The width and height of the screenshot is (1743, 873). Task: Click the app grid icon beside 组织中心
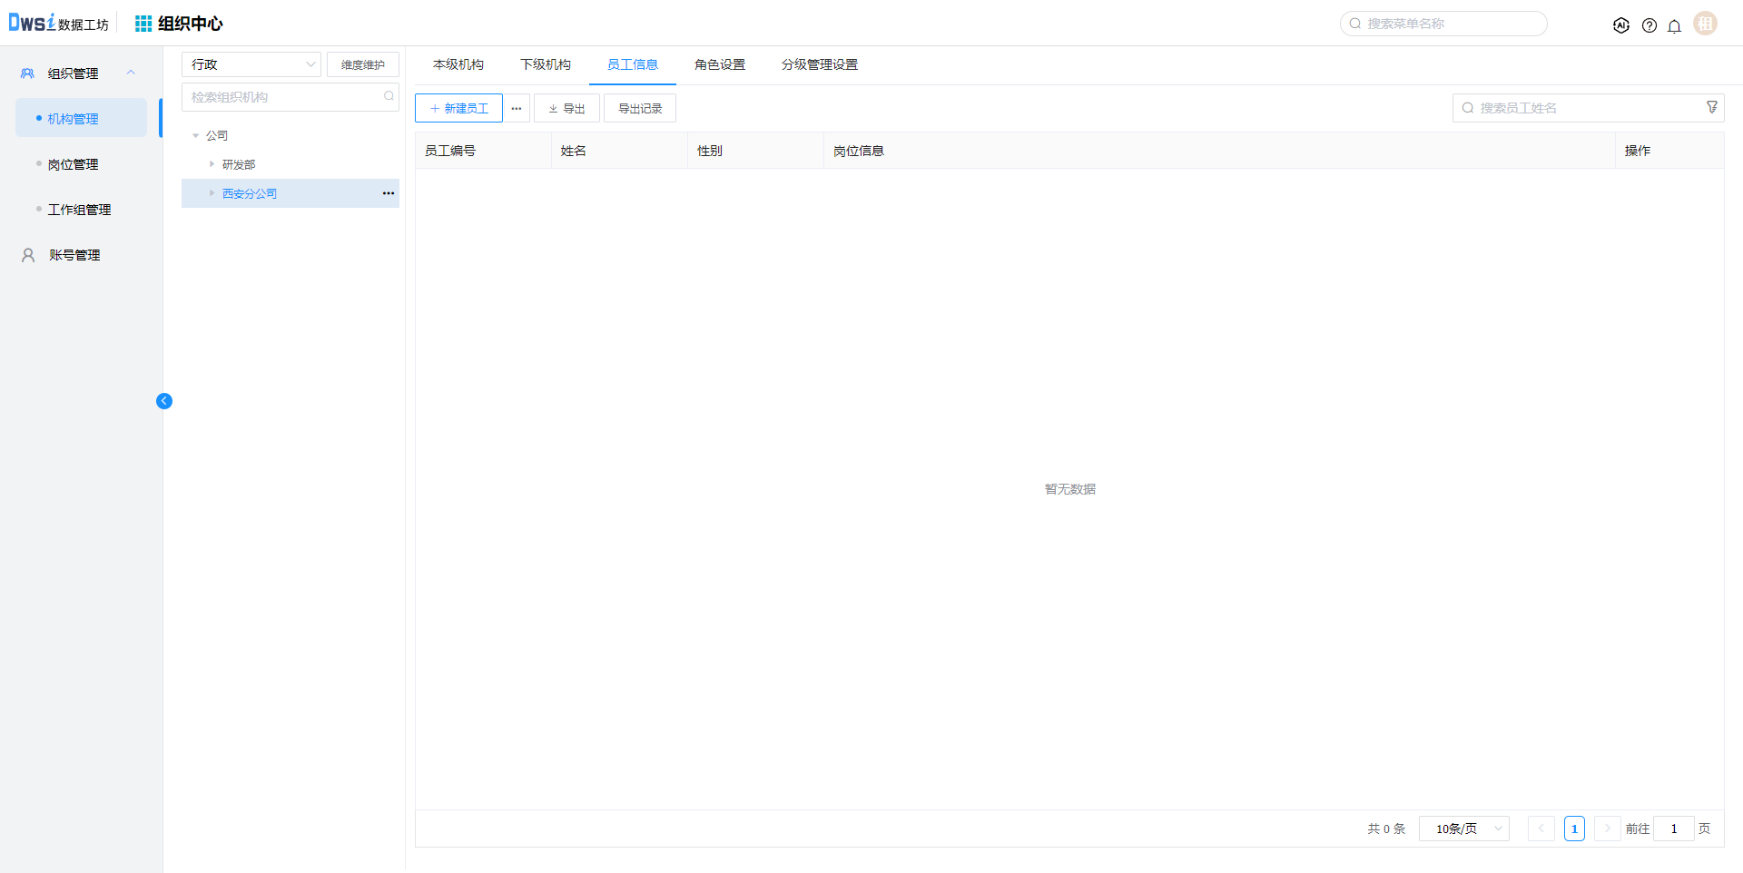tap(143, 24)
